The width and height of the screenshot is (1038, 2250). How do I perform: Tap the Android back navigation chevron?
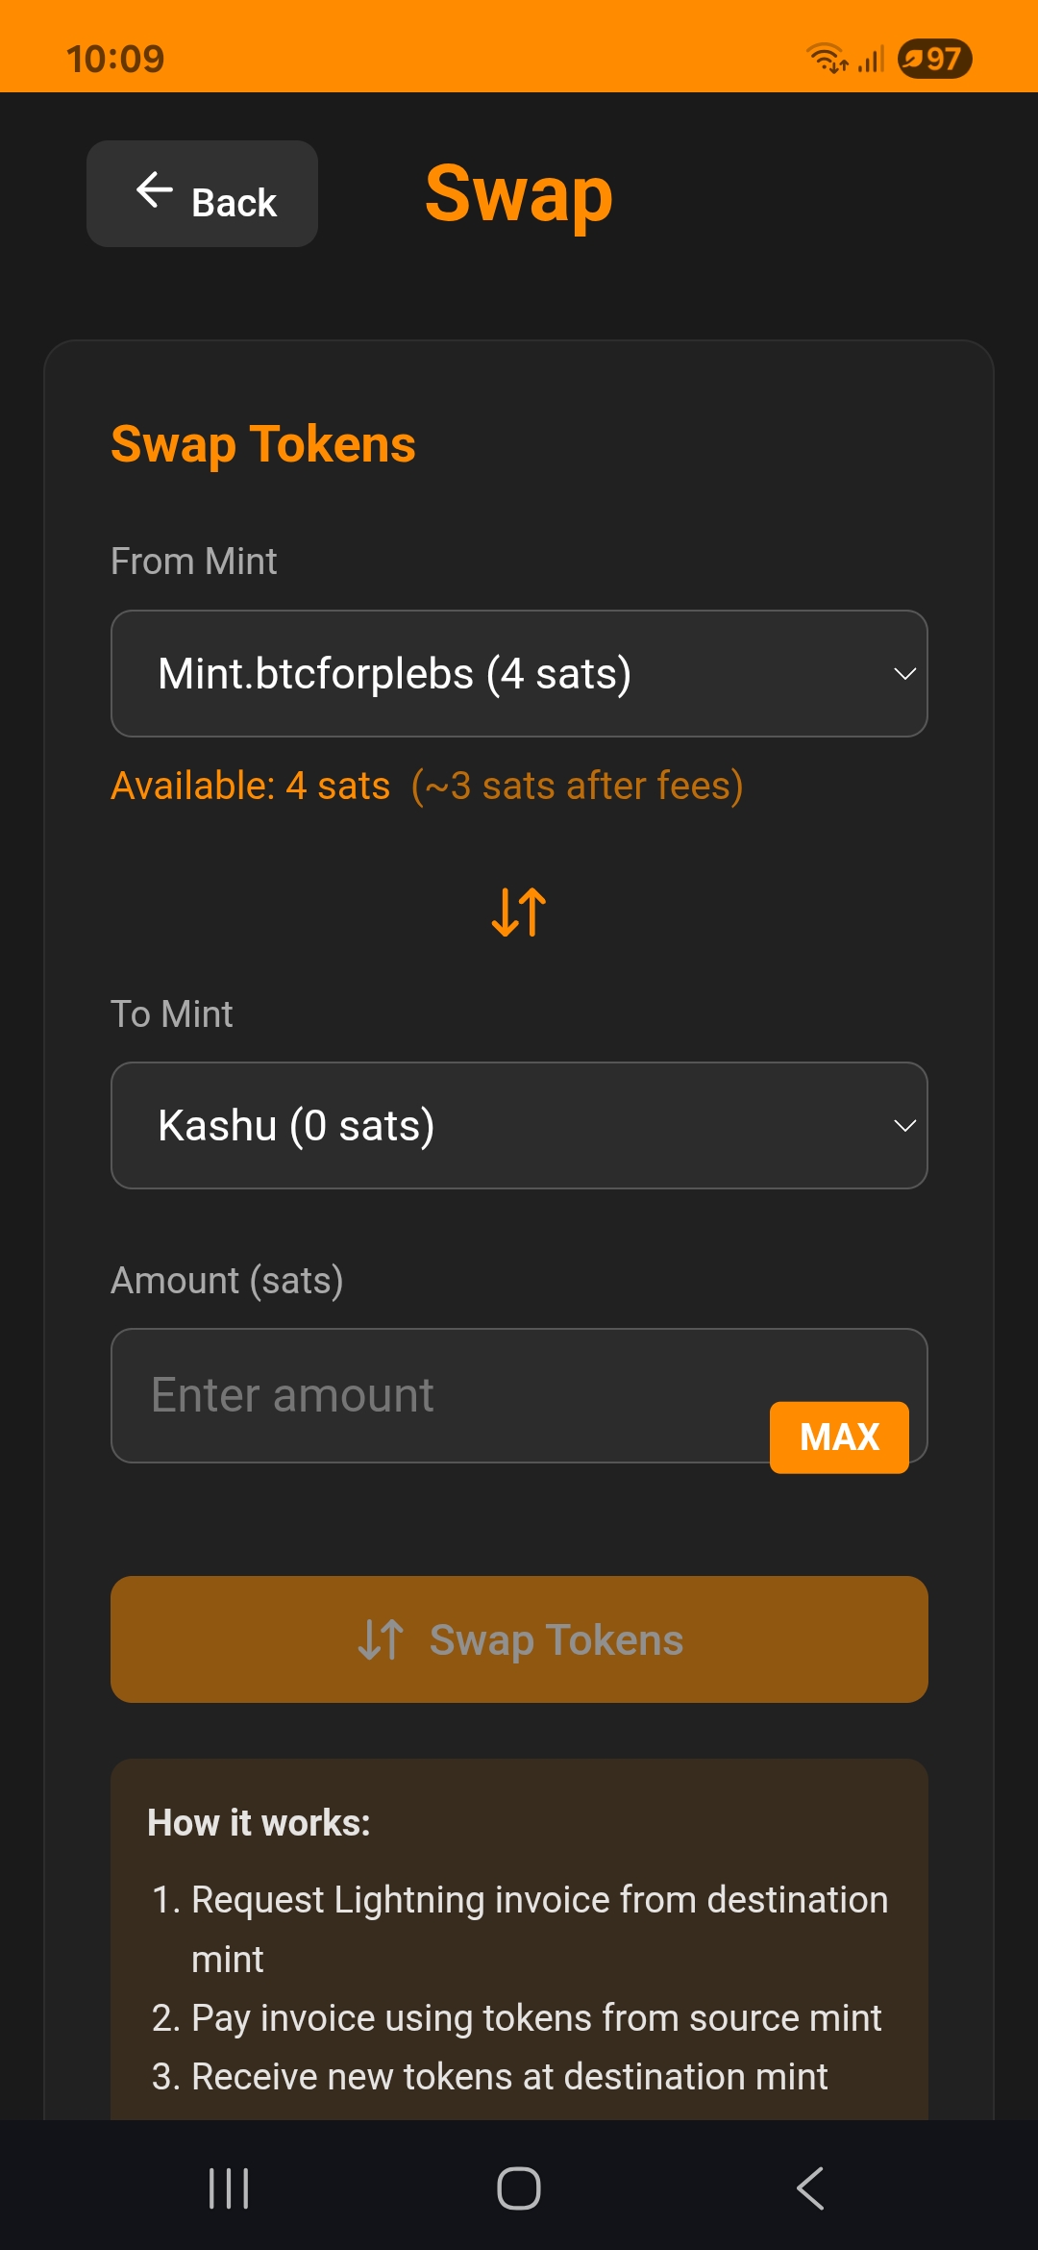(x=810, y=2188)
